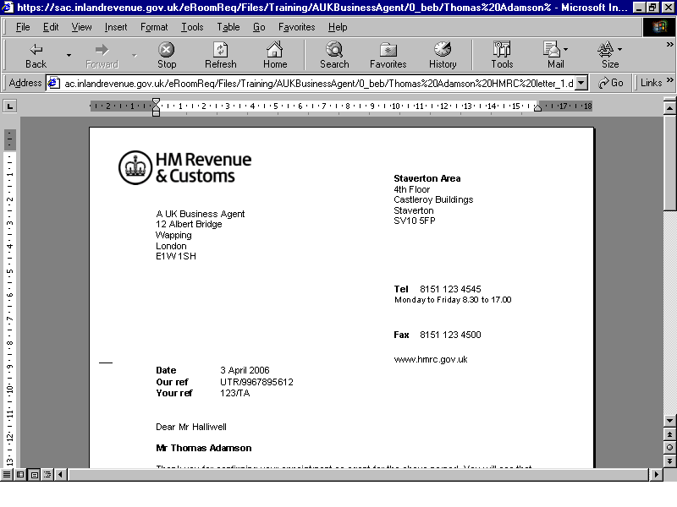Click the Go button beside address bar
677x507 pixels.
click(x=610, y=83)
